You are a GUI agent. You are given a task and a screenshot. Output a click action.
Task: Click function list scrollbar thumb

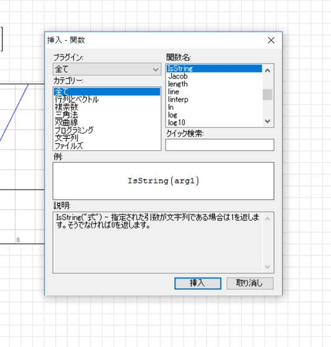267,94
